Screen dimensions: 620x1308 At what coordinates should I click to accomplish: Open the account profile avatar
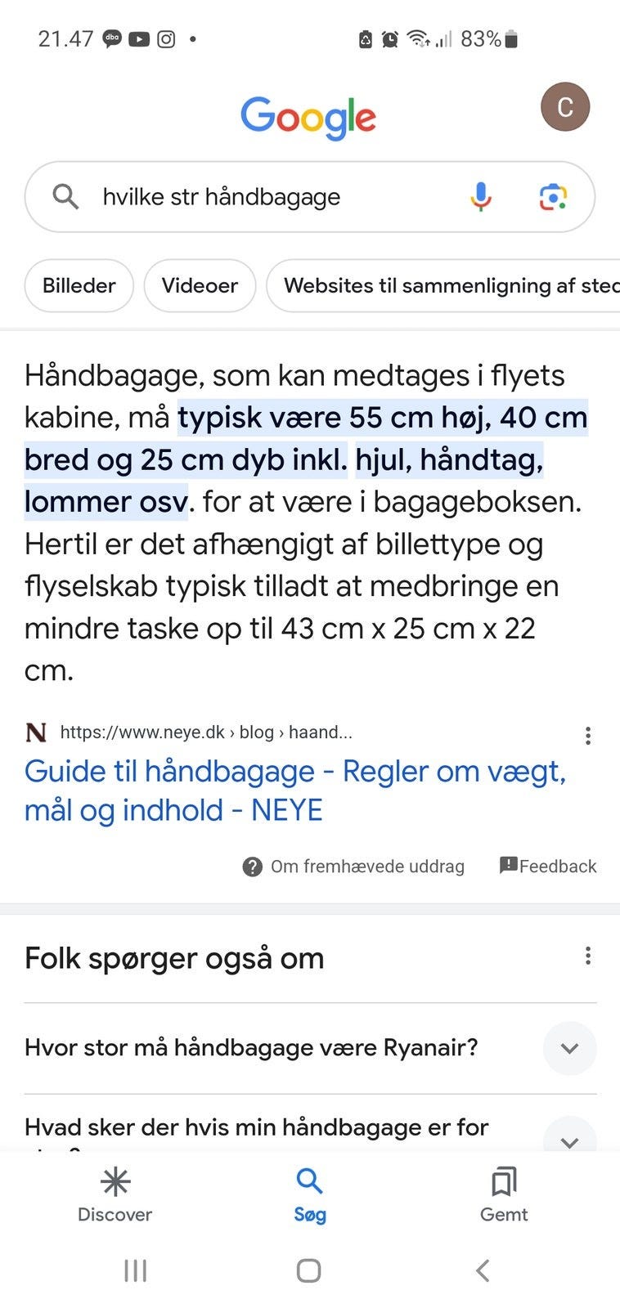564,107
